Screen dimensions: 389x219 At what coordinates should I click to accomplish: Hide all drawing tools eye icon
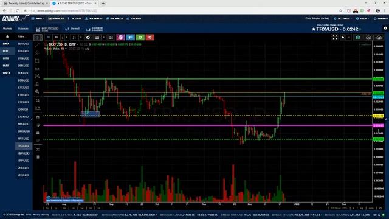(x=38, y=141)
